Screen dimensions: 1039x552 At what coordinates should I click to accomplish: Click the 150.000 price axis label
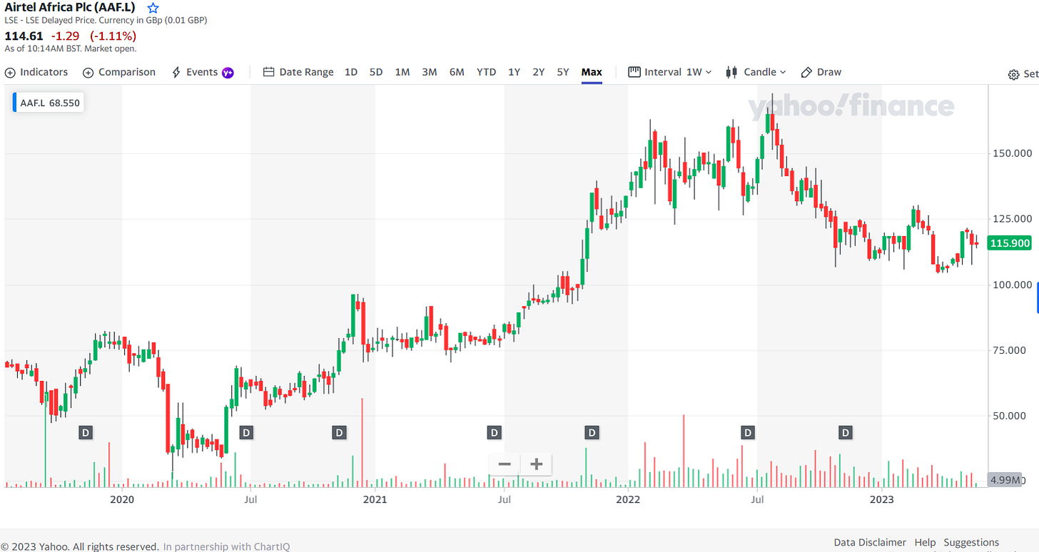click(1011, 153)
